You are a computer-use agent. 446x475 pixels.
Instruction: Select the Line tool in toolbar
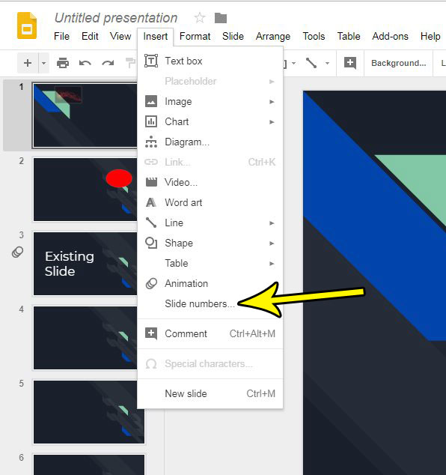coord(311,63)
